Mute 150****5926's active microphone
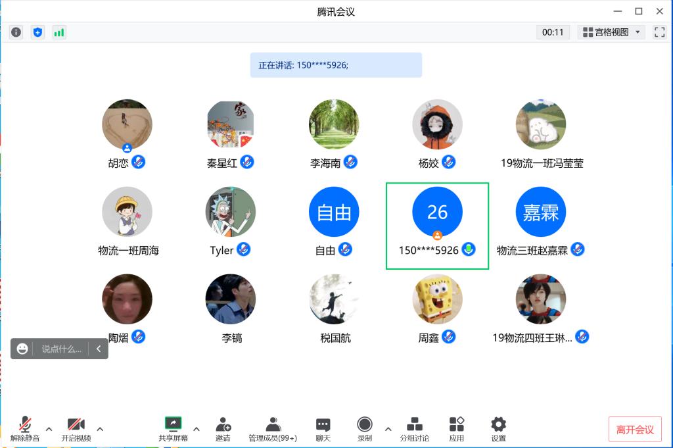Viewport: 673px width, 448px height. (468, 249)
